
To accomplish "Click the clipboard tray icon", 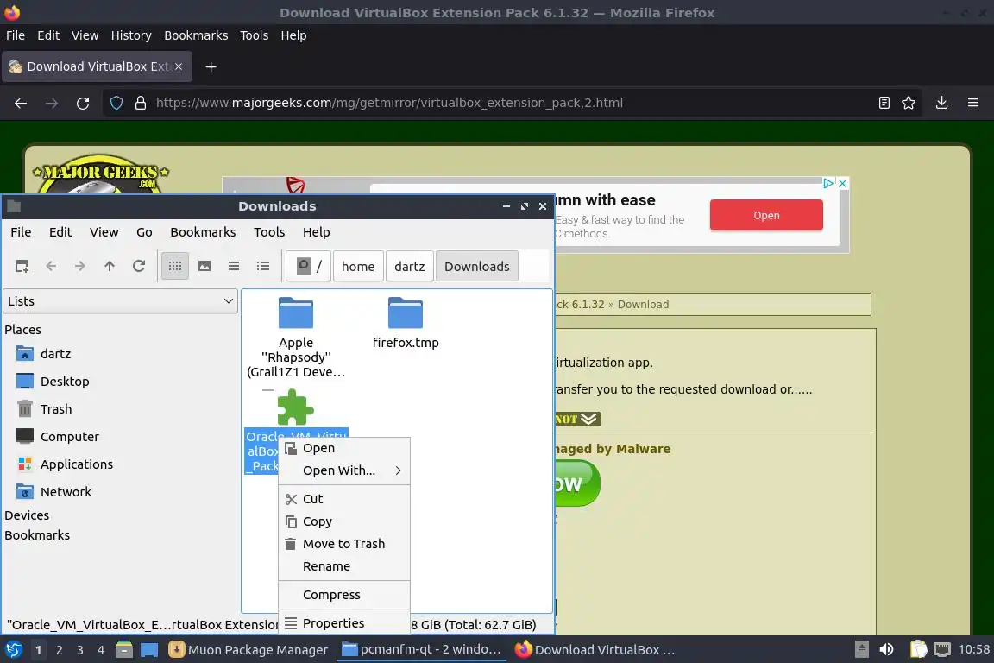I will pyautogui.click(x=918, y=650).
